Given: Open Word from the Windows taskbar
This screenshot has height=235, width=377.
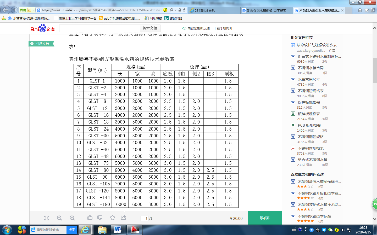Looking at the screenshot, I should click(x=118, y=230).
